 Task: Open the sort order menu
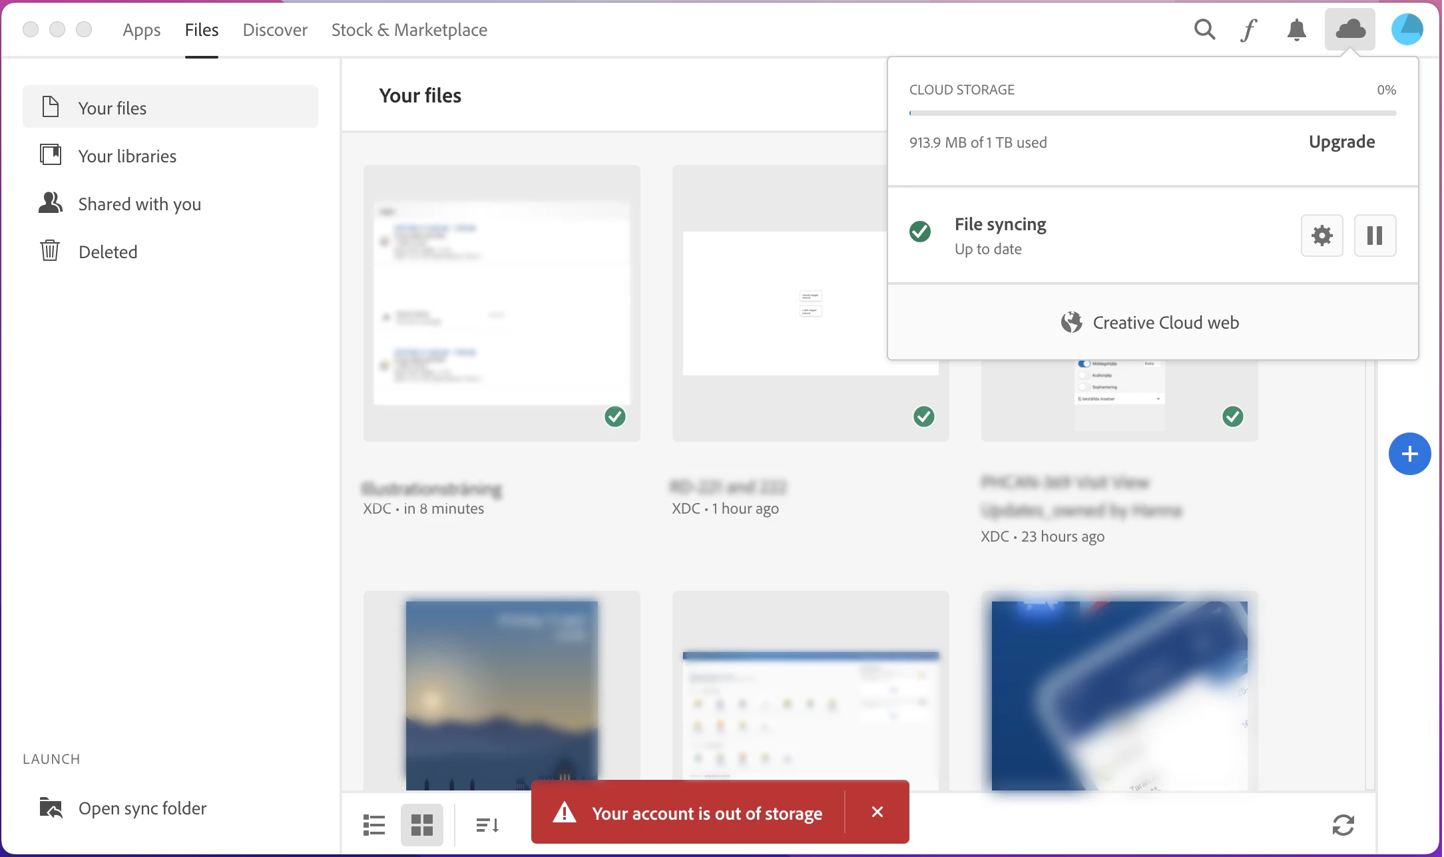(487, 825)
